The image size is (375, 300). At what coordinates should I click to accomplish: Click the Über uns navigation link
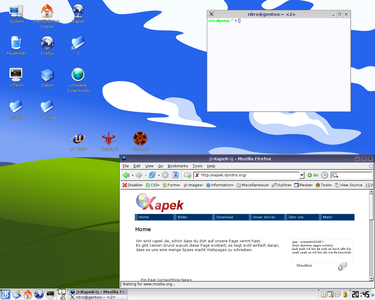(296, 217)
